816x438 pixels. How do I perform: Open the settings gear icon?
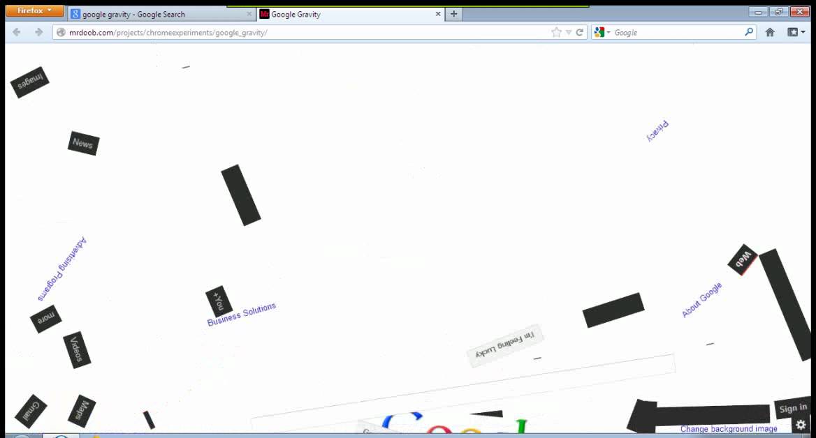pos(801,425)
